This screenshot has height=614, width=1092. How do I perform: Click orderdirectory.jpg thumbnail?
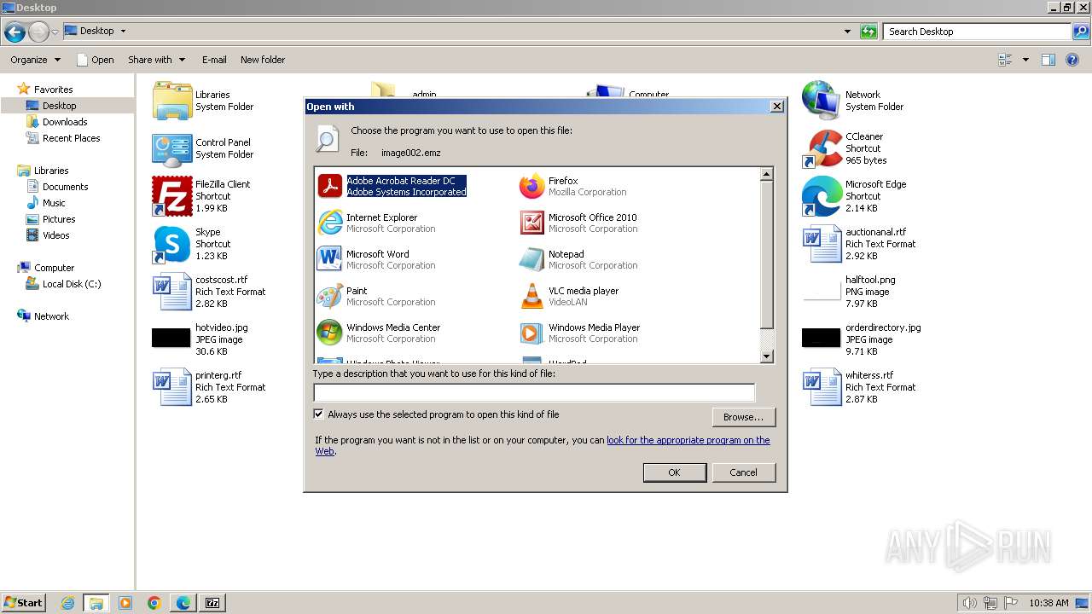pyautogui.click(x=822, y=338)
